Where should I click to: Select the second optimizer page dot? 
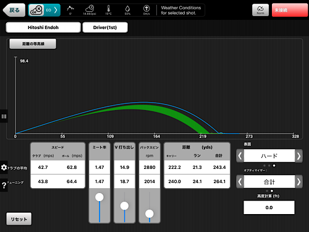point(272,191)
